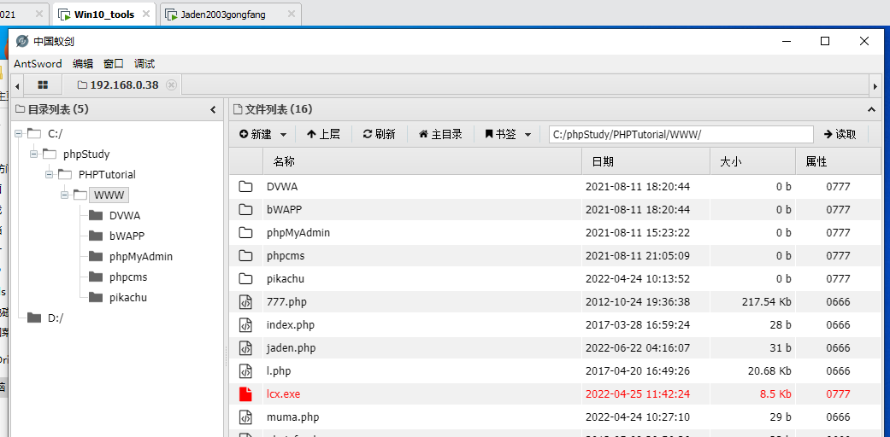Click the grid home tab icon
The height and width of the screenshot is (437, 890).
43,84
